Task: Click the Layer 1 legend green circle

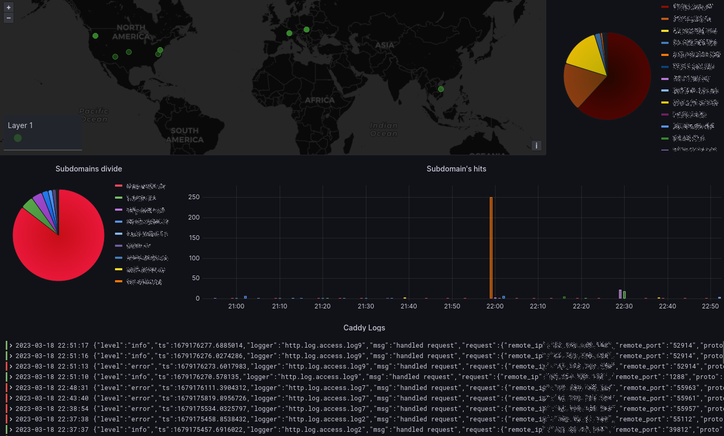Action: [18, 138]
